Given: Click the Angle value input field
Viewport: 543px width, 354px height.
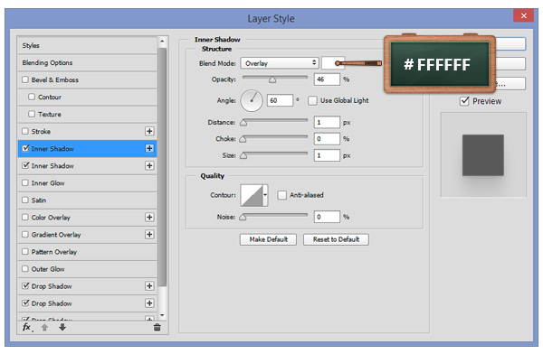Looking at the screenshot, I should point(281,100).
